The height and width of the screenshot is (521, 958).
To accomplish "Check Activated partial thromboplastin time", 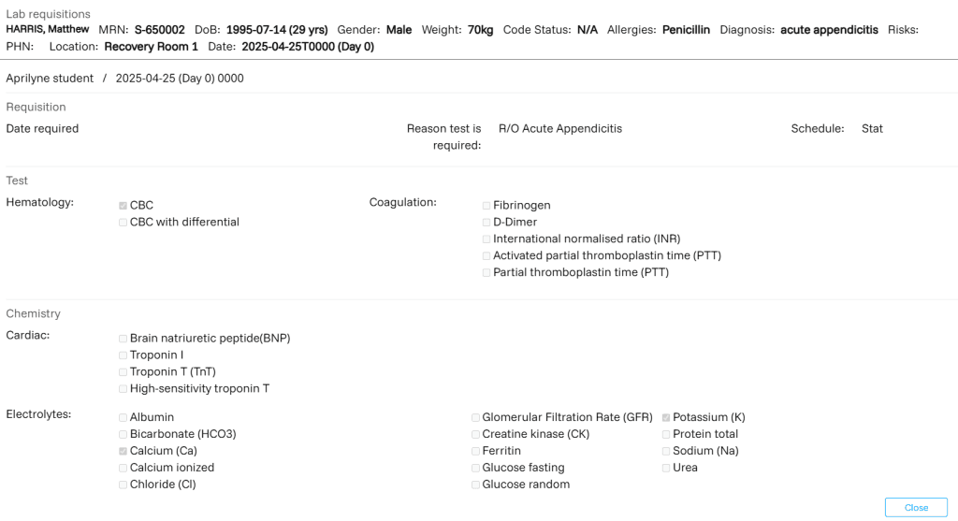I will coord(486,256).
